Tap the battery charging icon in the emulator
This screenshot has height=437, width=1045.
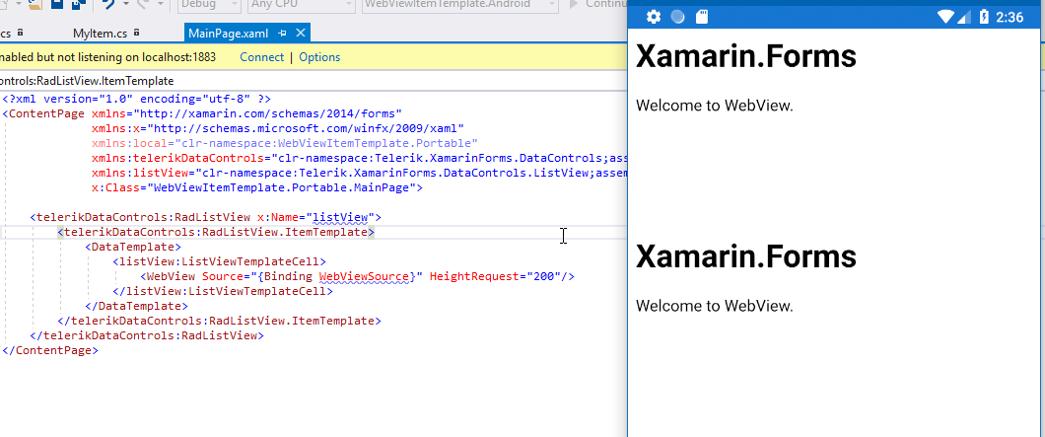[984, 17]
